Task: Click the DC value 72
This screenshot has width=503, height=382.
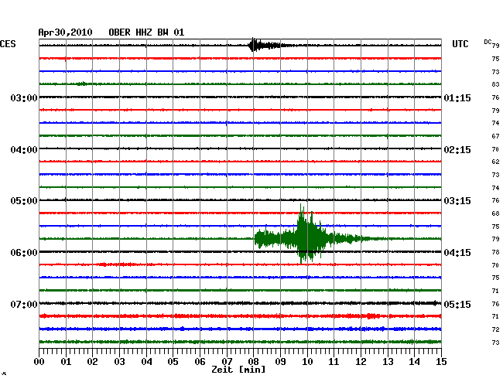Action: [x=495, y=329]
